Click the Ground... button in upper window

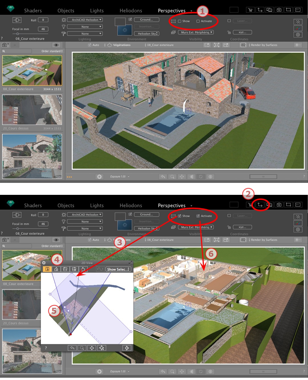[x=146, y=20]
